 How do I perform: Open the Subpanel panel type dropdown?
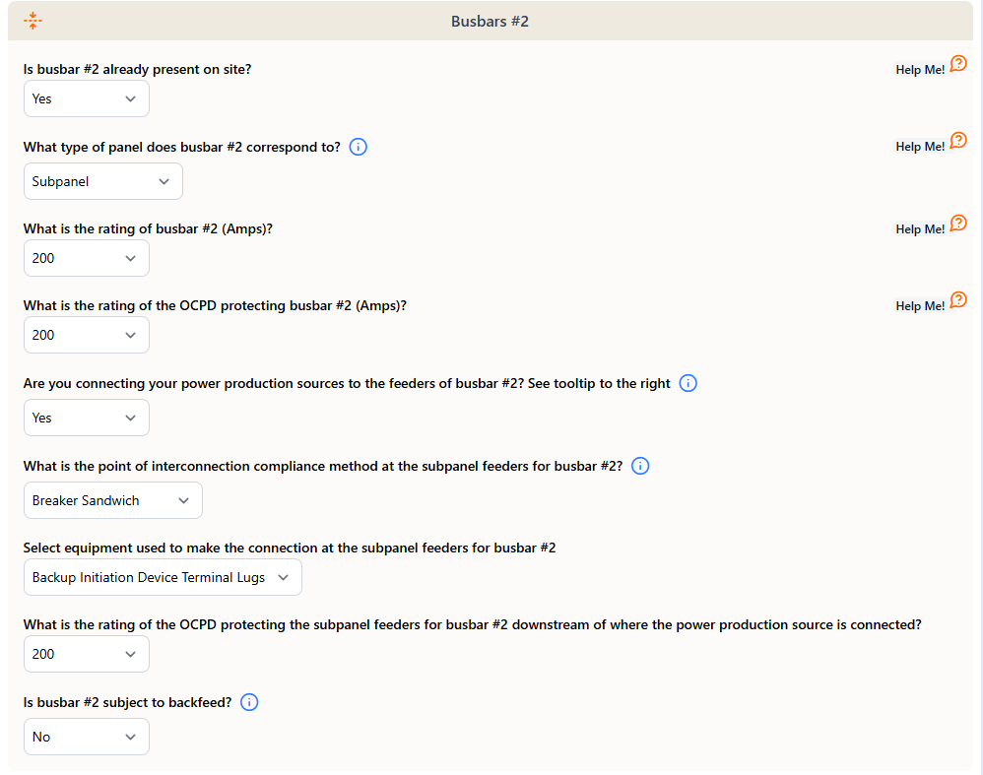point(103,181)
